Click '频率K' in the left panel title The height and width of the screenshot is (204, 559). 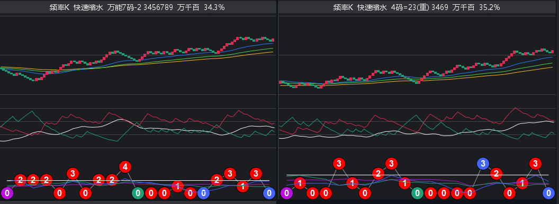(59, 7)
